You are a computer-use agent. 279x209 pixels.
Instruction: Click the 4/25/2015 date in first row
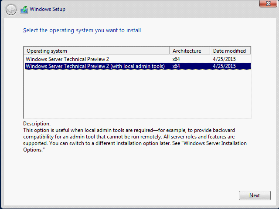[x=224, y=59]
